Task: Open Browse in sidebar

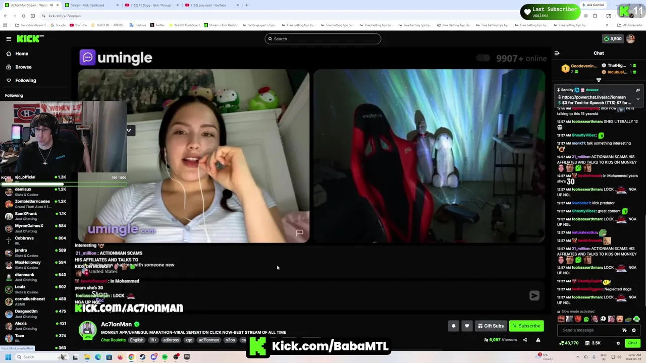Action: pyautogui.click(x=23, y=67)
